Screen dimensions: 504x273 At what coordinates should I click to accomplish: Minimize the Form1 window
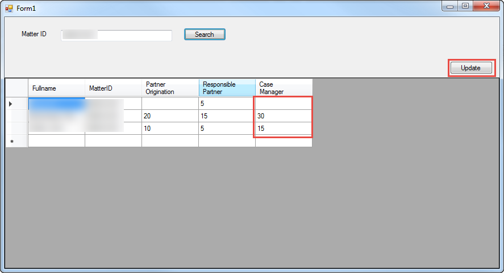click(x=451, y=6)
